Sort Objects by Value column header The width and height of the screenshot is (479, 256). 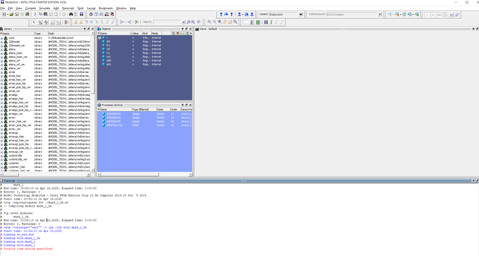pyautogui.click(x=137, y=33)
